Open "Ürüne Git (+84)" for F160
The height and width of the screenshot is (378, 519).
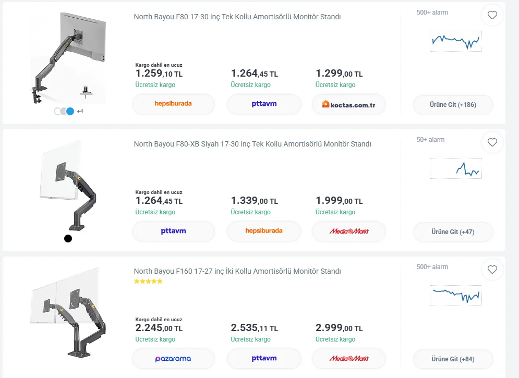click(453, 359)
